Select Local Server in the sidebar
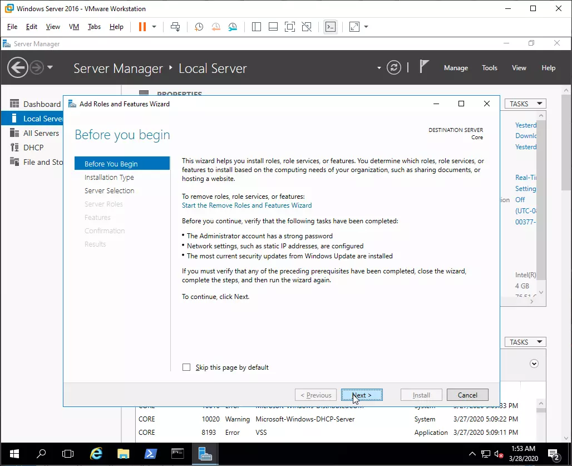This screenshot has width=572, height=466. point(32,119)
